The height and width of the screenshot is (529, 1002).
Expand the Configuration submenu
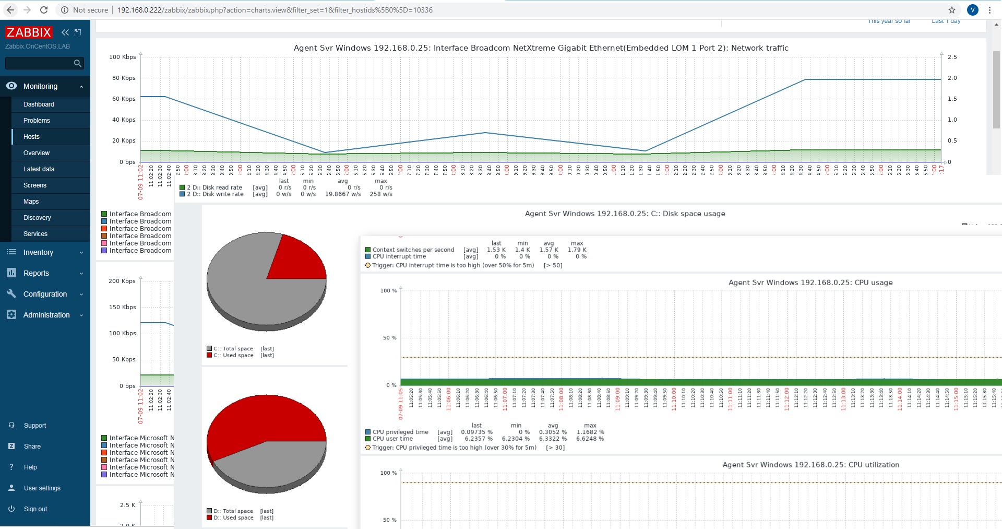tap(81, 294)
